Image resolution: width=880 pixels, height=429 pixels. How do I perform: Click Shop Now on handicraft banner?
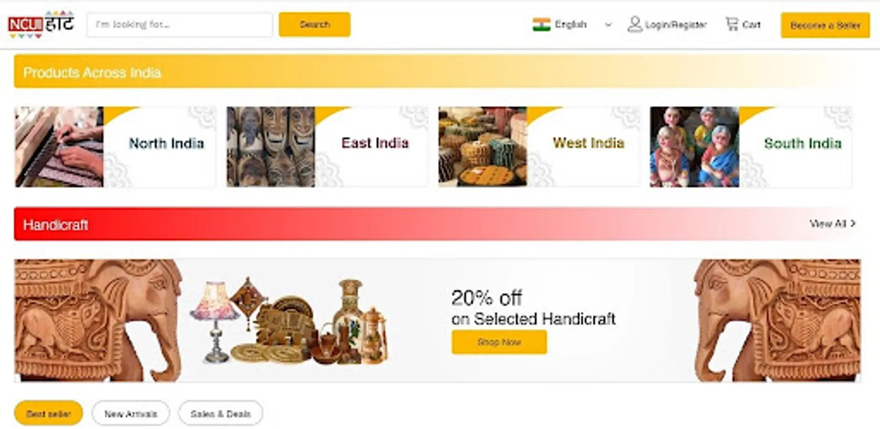[x=499, y=342]
